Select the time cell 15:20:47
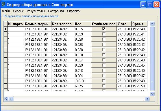The height and width of the screenshot is (111, 161). coord(139,76)
